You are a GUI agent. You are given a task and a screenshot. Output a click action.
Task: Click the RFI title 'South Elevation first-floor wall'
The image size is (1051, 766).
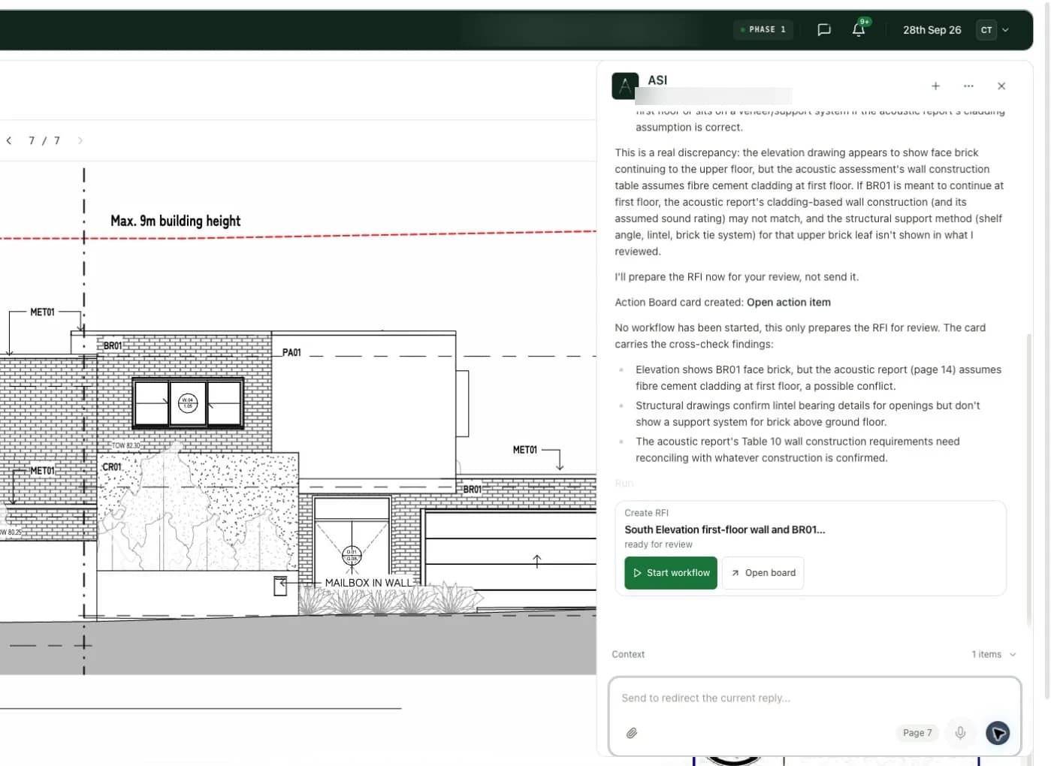(x=724, y=530)
